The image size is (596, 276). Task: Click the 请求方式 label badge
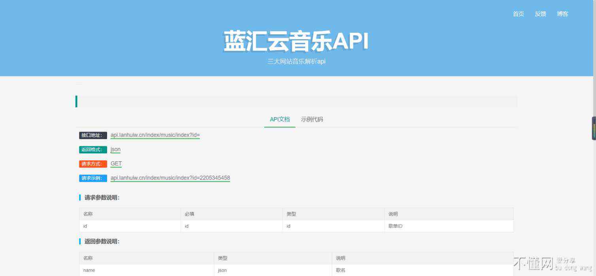pos(93,164)
